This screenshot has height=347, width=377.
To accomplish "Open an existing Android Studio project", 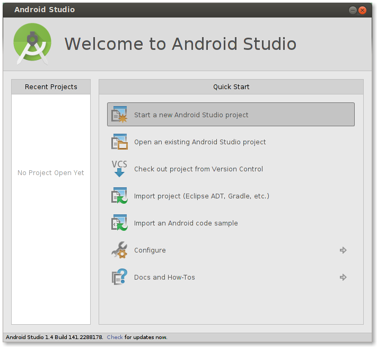I will (x=200, y=142).
